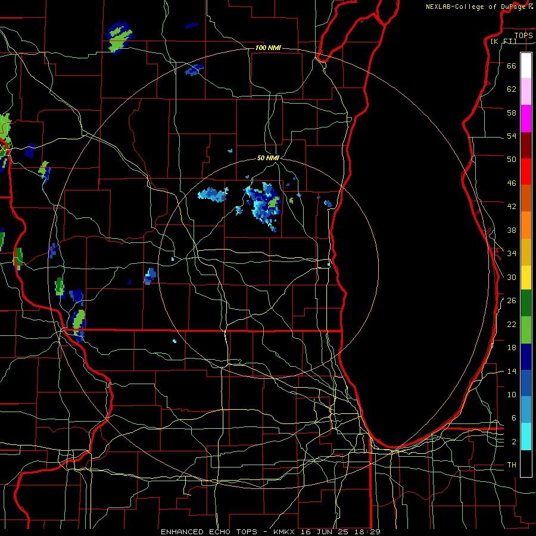
Task: Pick the bright orange legend swatch
Action: point(526,225)
